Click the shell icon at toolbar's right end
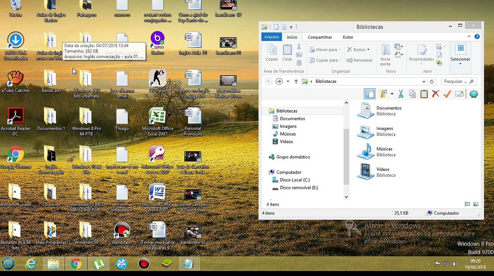The width and height of the screenshot is (494, 276). (474, 94)
